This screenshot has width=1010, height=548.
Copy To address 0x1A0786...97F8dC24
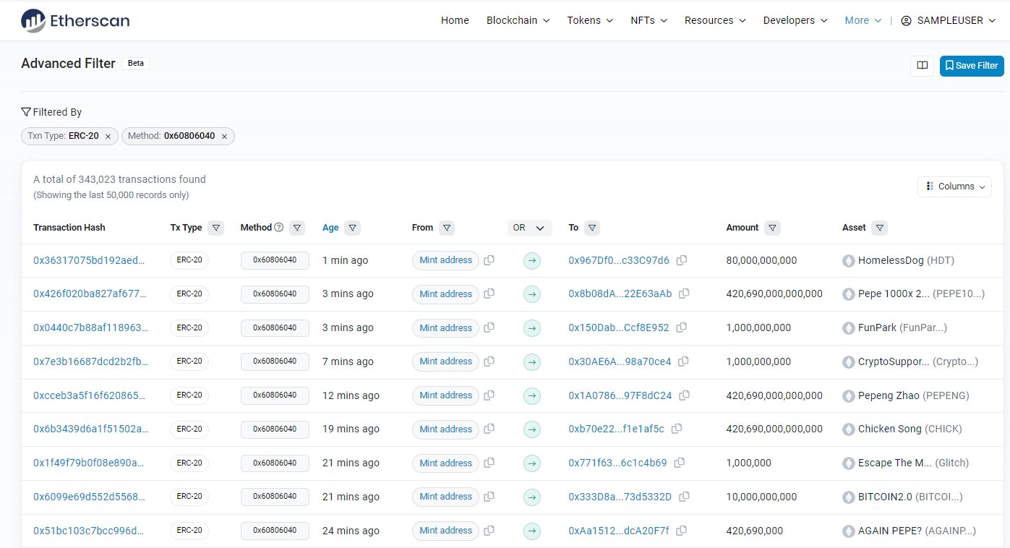coord(684,395)
